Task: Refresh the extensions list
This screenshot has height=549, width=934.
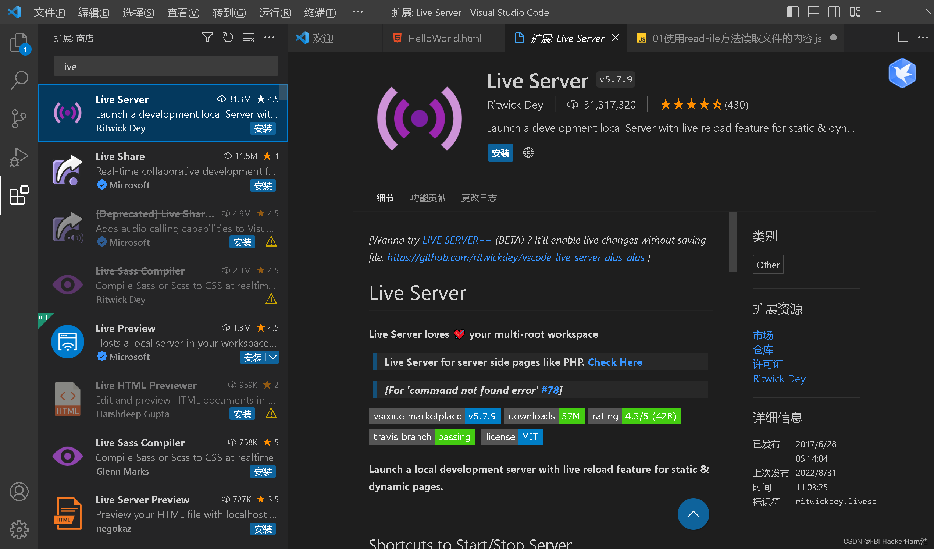Action: [x=228, y=38]
